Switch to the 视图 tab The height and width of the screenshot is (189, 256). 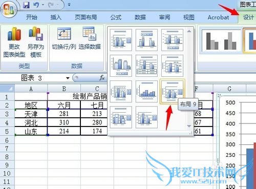(x=189, y=17)
